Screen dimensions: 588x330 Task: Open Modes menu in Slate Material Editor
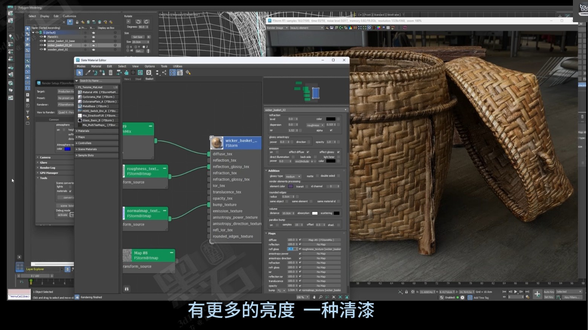81,66
